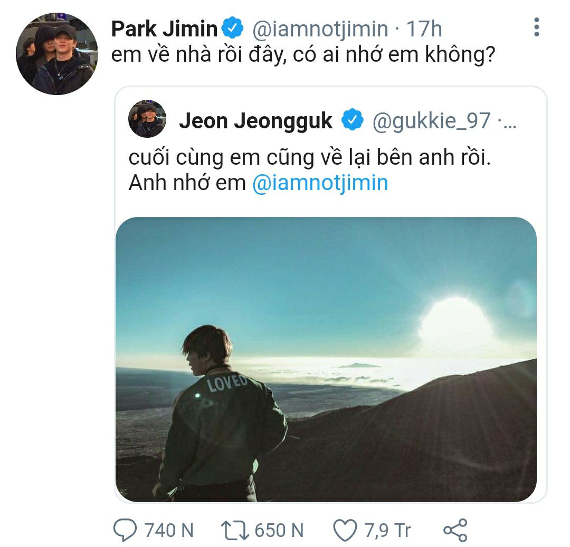Click the @iamnotjimin handle in tweet header

coord(320,29)
